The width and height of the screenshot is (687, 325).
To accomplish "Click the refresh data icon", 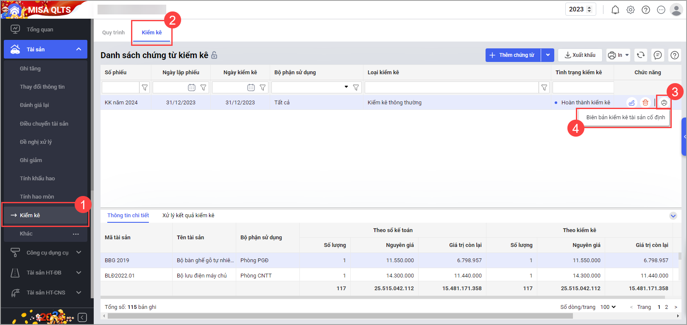I will [641, 55].
